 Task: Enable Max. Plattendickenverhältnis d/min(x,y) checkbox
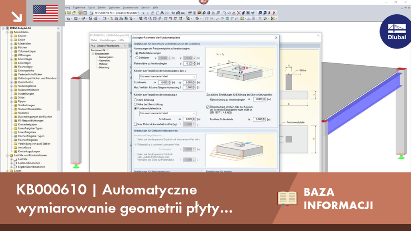tap(136, 124)
